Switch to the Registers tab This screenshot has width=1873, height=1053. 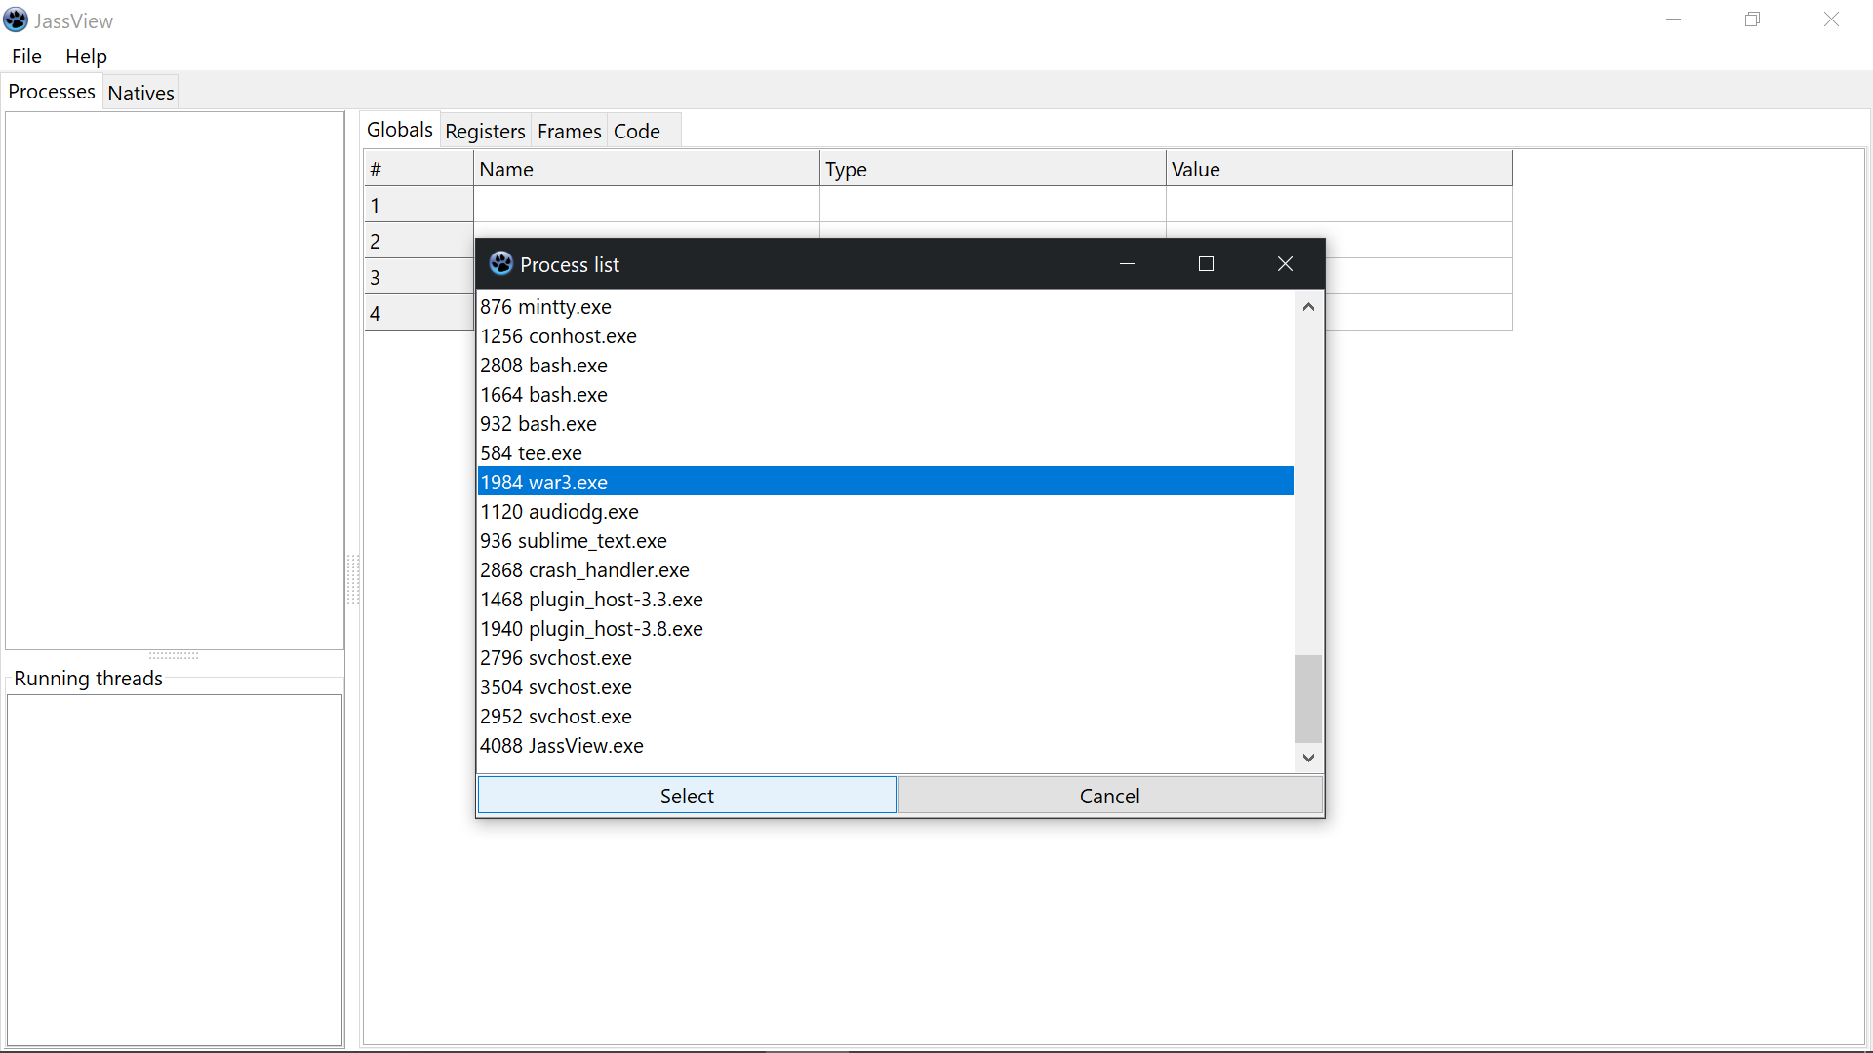pyautogui.click(x=485, y=131)
